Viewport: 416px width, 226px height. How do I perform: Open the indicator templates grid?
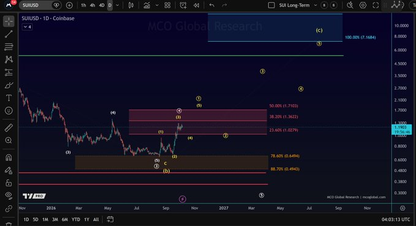pos(167,6)
